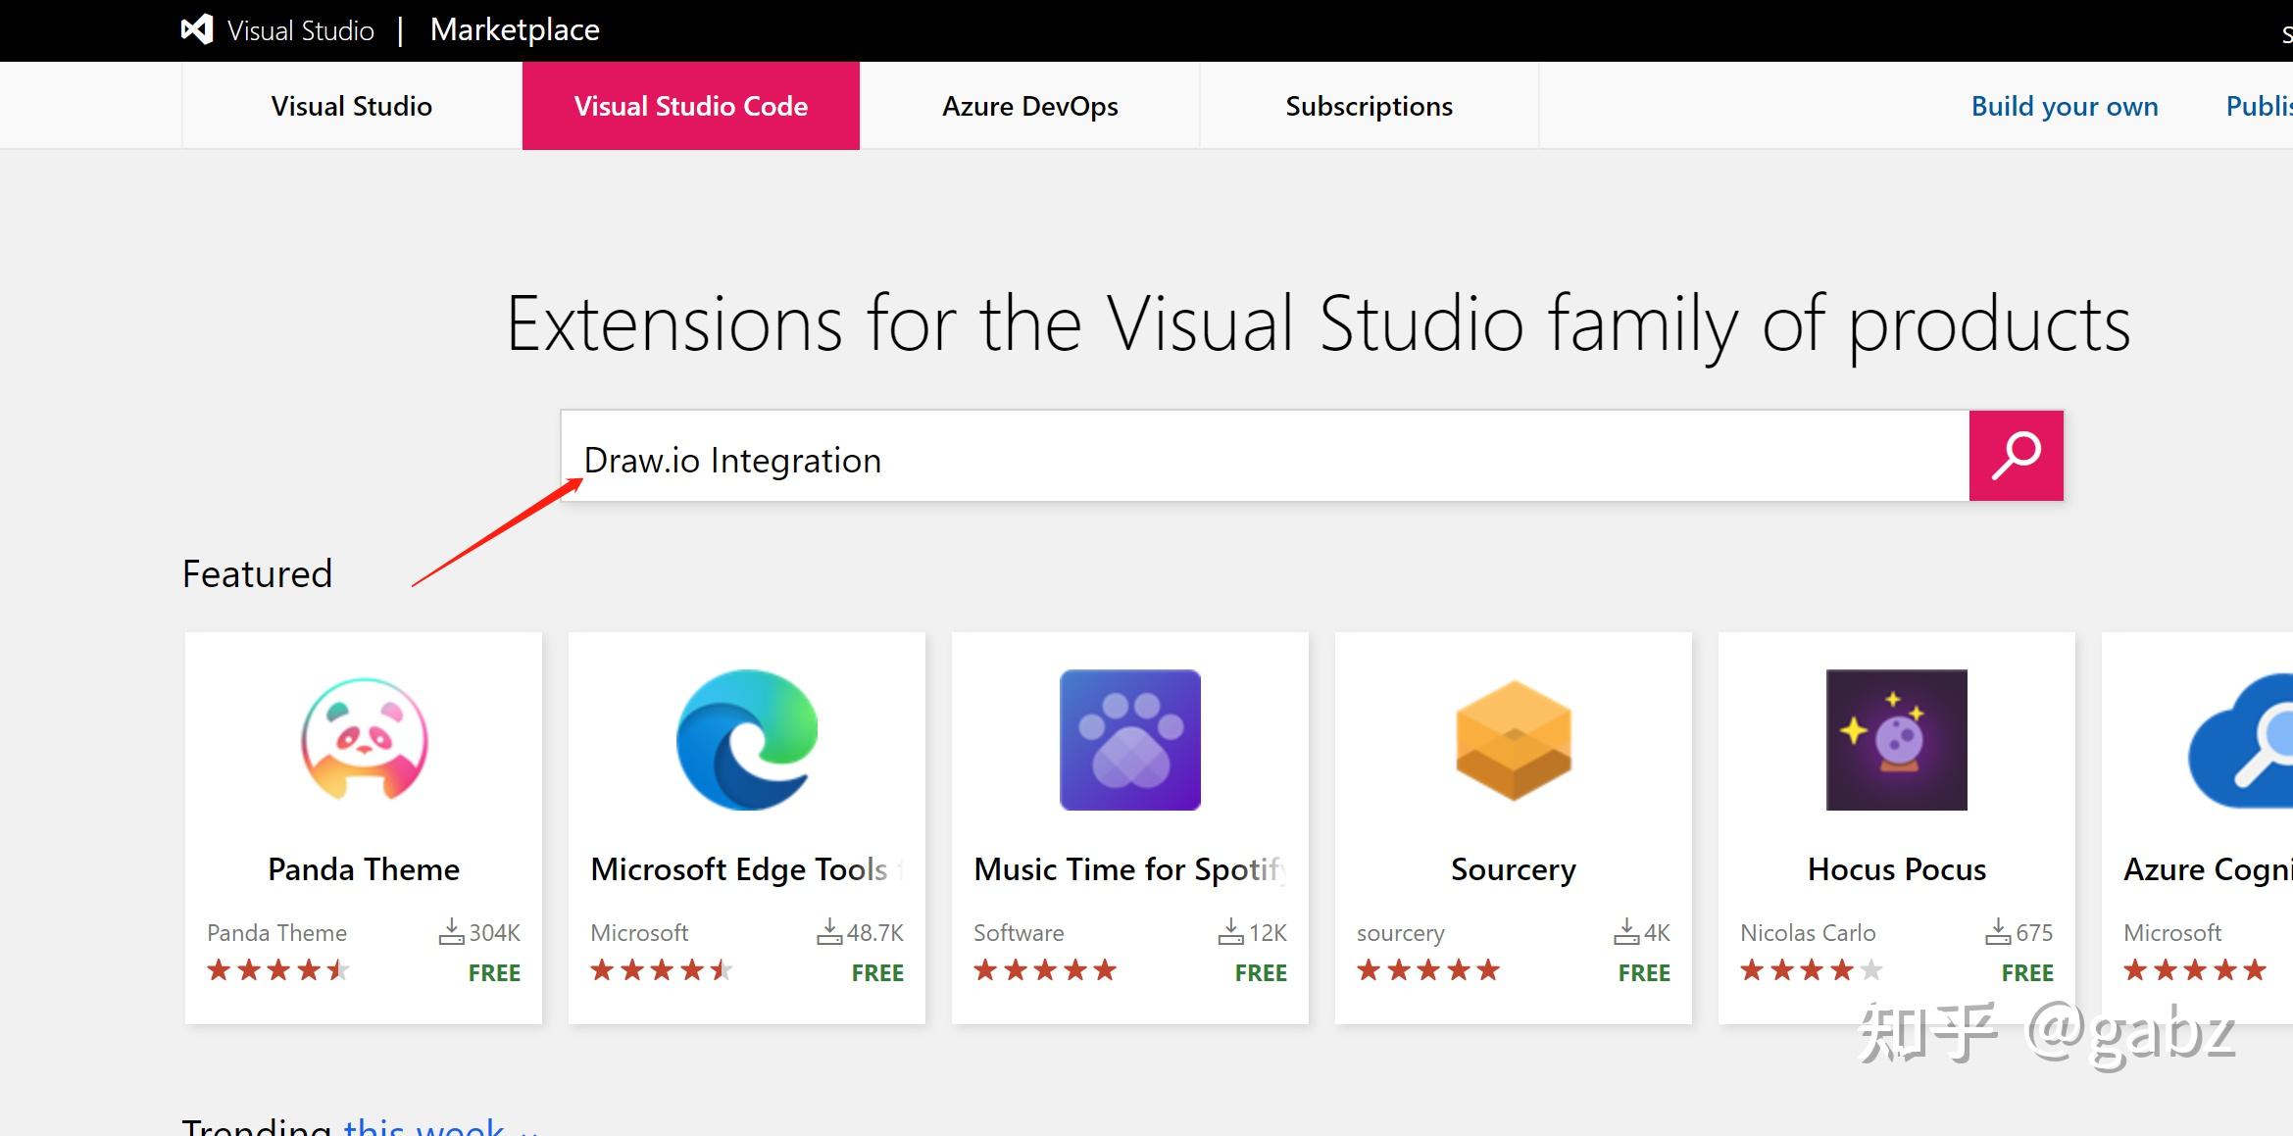
Task: Open the Panda Theme extension title
Action: point(364,869)
